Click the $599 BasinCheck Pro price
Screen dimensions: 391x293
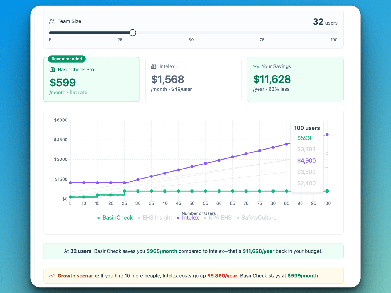tap(63, 82)
